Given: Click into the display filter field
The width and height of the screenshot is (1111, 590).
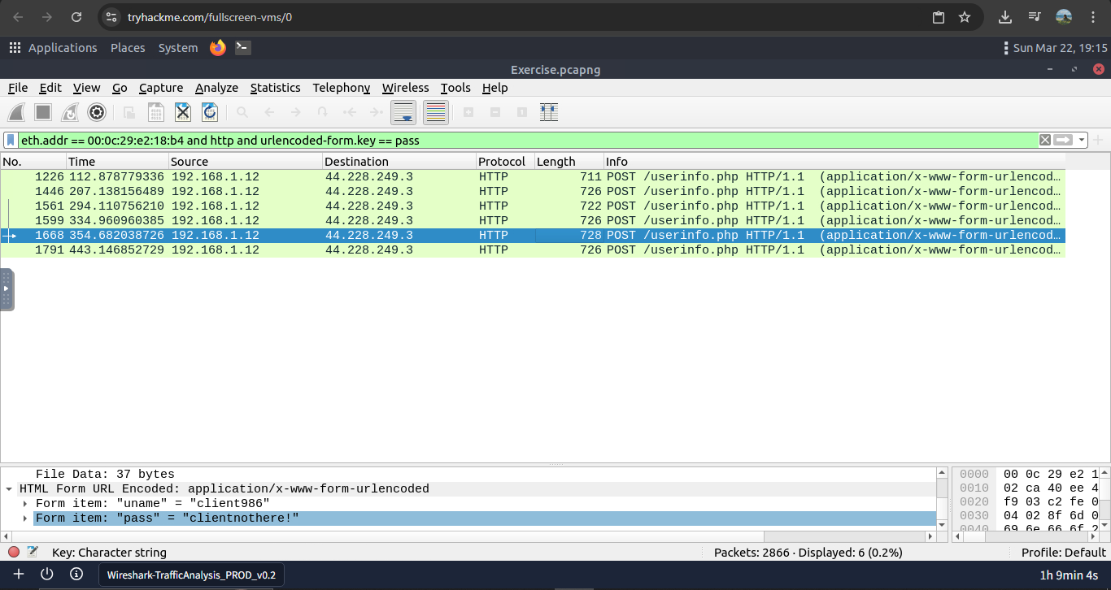Looking at the screenshot, I should tap(527, 140).
